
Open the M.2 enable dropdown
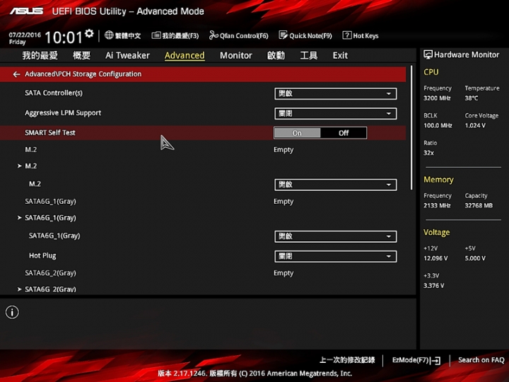point(335,185)
